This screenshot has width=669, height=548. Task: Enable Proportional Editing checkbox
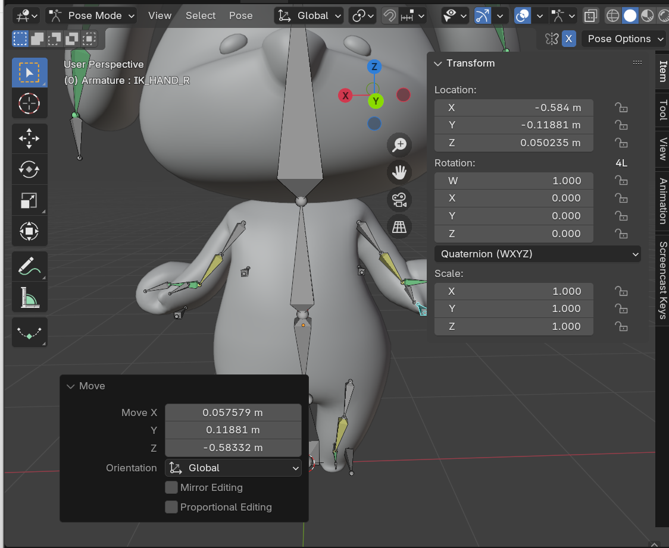pyautogui.click(x=171, y=507)
